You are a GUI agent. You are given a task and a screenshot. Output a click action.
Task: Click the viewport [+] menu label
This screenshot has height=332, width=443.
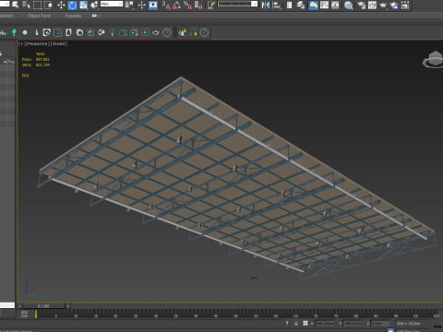[22, 43]
